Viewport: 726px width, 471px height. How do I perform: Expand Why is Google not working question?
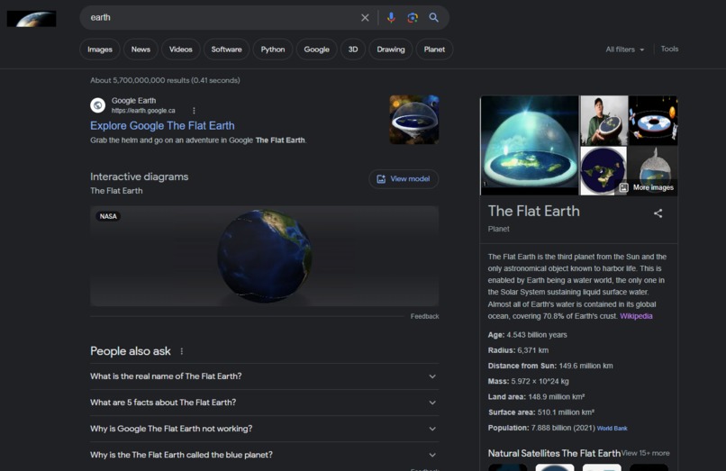pos(265,429)
